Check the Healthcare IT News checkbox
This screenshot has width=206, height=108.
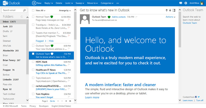tap(33, 70)
